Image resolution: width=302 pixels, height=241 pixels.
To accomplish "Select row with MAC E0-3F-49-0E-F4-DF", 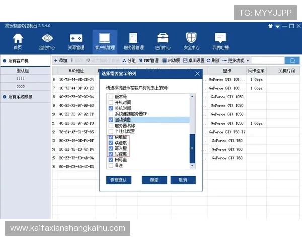I will (x=77, y=141).
